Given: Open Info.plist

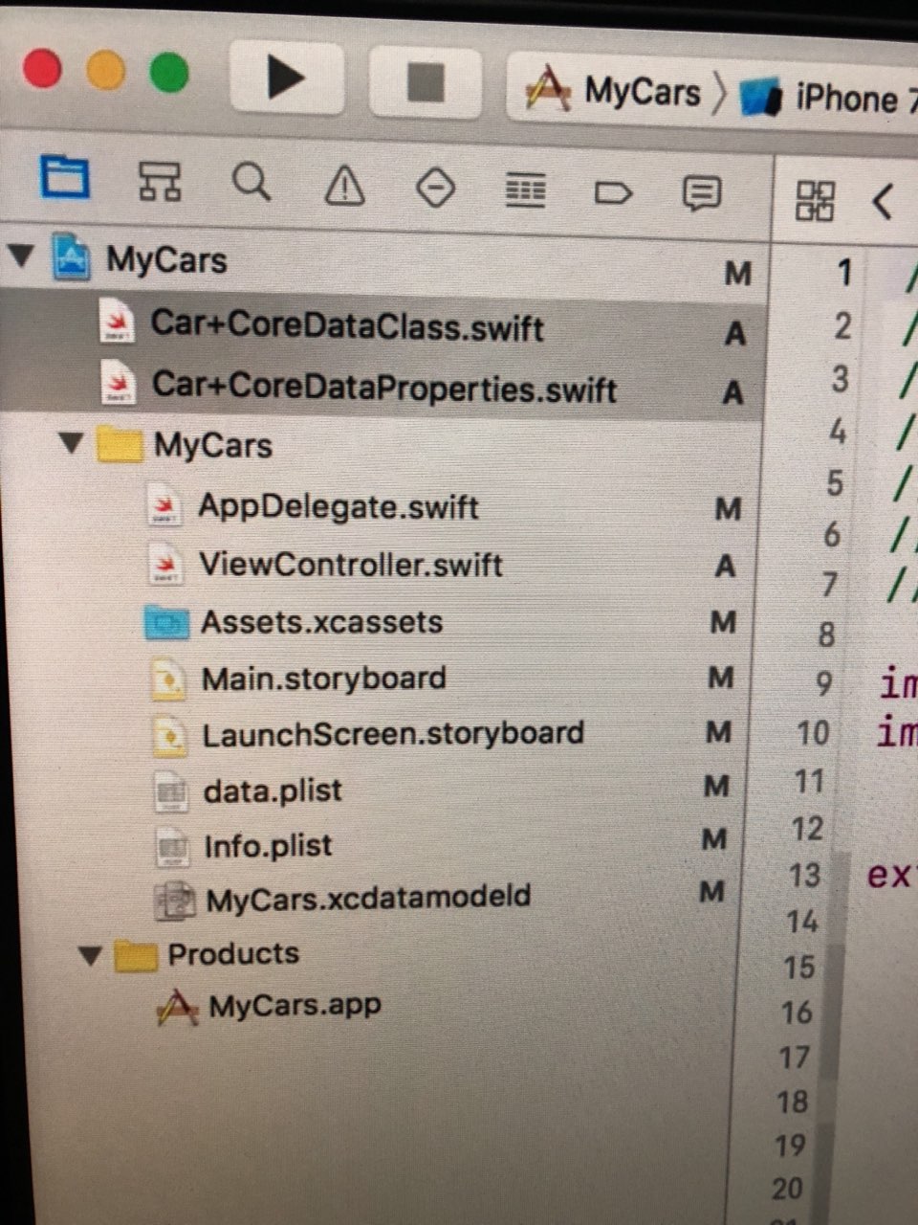Looking at the screenshot, I should pos(268,846).
